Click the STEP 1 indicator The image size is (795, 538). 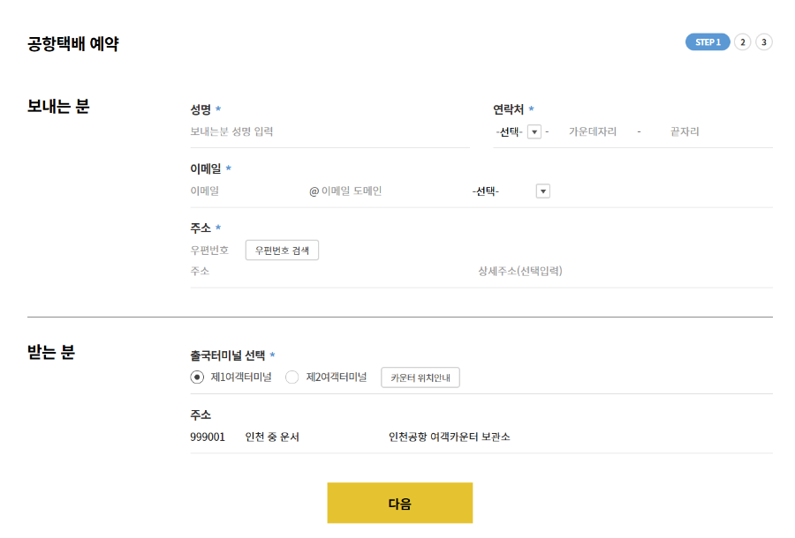[x=708, y=42]
